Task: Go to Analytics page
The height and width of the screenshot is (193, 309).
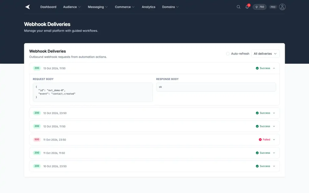Action: (x=148, y=7)
